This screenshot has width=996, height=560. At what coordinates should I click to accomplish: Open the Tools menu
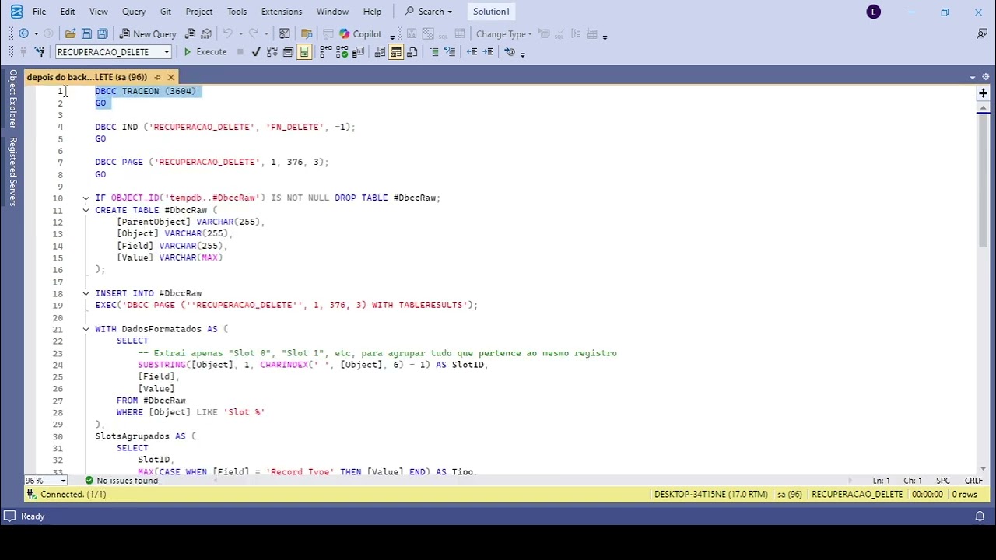coord(237,12)
